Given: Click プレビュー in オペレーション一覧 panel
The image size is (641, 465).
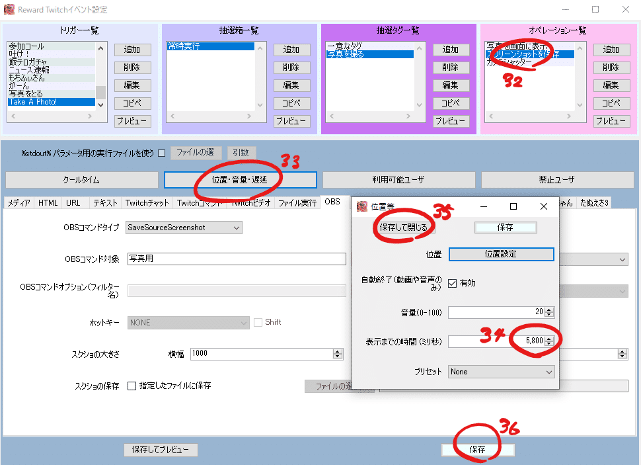Looking at the screenshot, I should click(x=611, y=121).
